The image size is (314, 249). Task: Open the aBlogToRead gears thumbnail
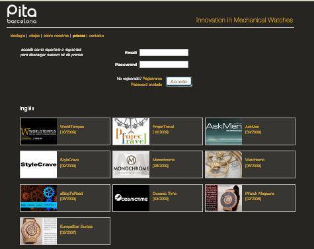tap(38, 198)
